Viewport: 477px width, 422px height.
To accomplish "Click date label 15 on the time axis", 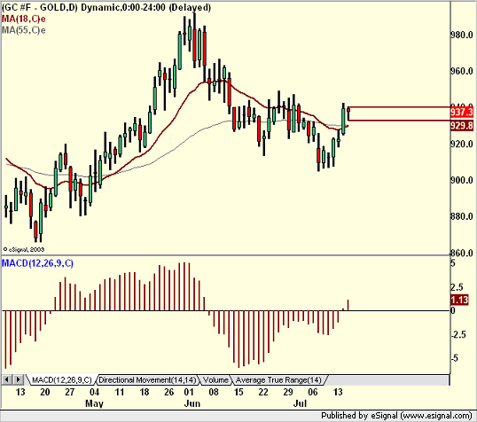I will pos(238,392).
